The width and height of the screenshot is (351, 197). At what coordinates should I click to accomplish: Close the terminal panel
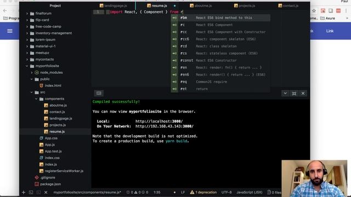coord(303,94)
